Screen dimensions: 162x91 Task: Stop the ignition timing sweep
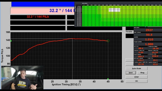pos(142,73)
